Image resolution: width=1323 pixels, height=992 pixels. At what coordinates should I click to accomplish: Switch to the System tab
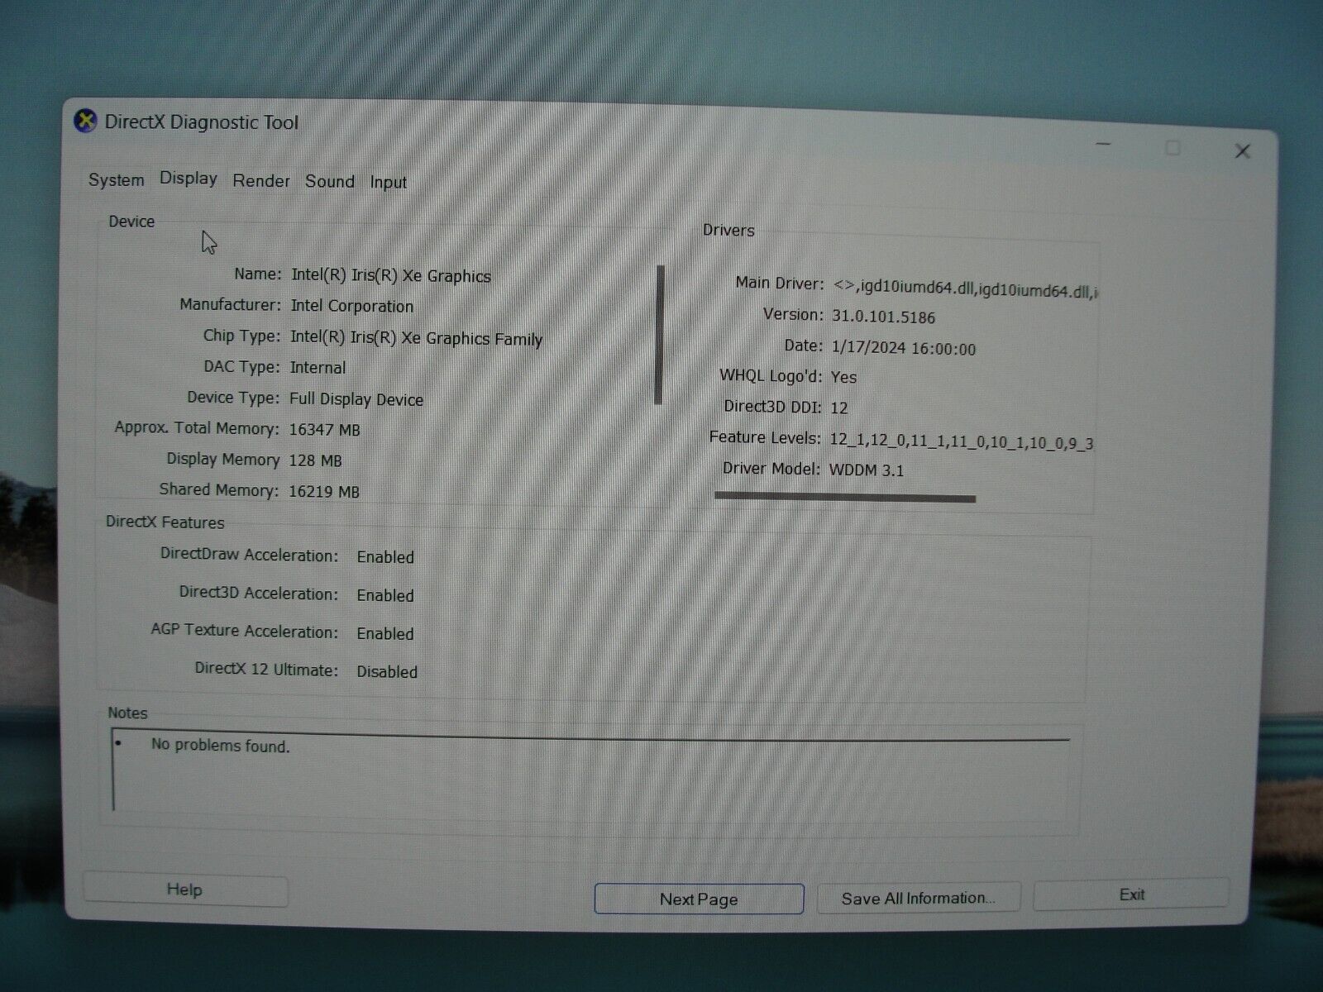click(x=117, y=180)
